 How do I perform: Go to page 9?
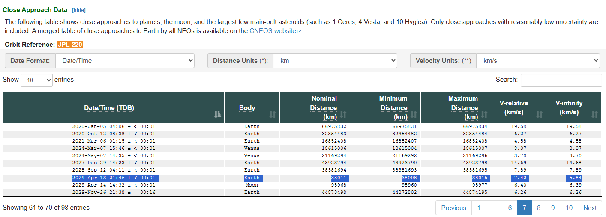pyautogui.click(x=553, y=208)
